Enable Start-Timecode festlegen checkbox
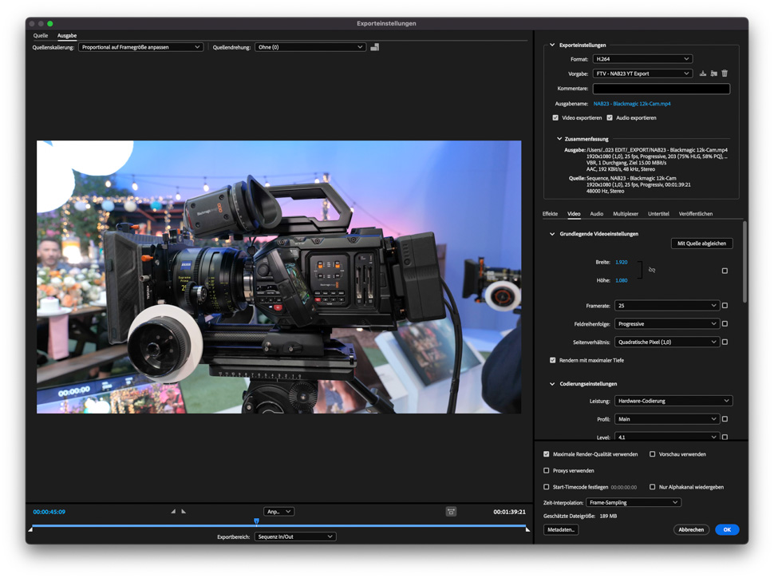Screen dimensions: 774x578 click(x=547, y=487)
